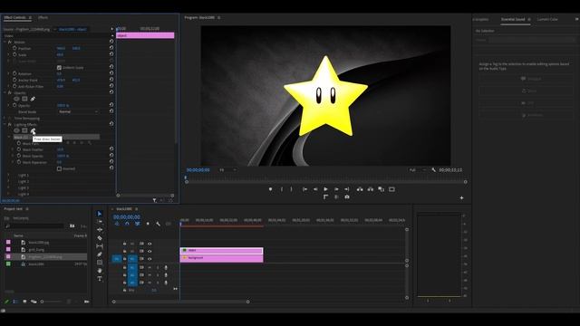The width and height of the screenshot is (580, 326).
Task: Go to In point
Action: tap(304, 189)
